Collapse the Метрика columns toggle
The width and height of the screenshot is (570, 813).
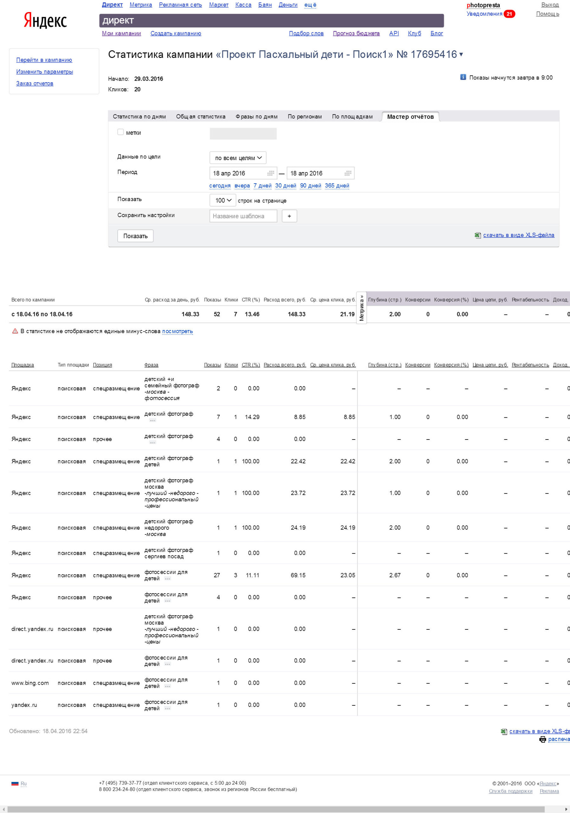(x=361, y=308)
